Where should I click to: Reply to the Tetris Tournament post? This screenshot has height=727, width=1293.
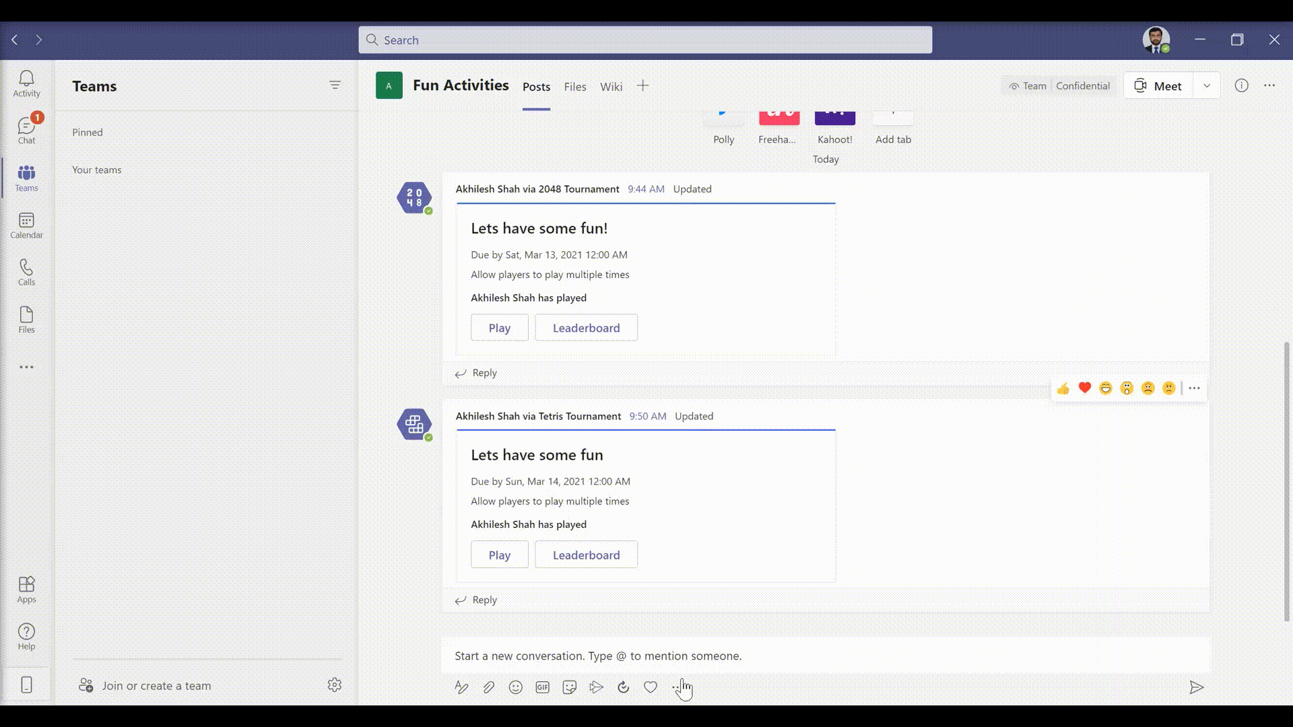tap(476, 600)
